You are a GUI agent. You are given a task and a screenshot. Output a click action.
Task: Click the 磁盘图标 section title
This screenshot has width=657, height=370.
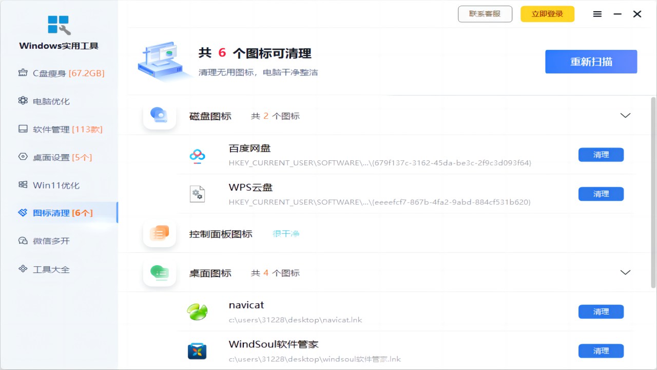click(210, 116)
